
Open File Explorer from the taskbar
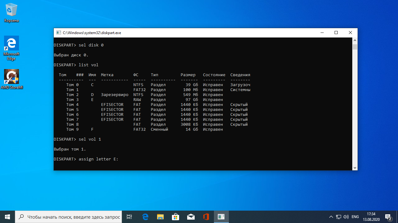160,217
